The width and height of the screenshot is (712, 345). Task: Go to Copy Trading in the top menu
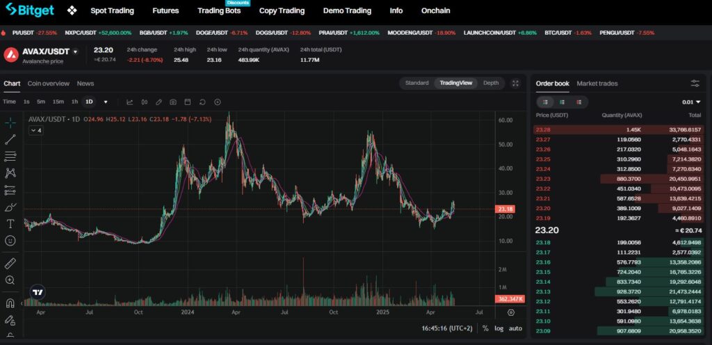(282, 11)
